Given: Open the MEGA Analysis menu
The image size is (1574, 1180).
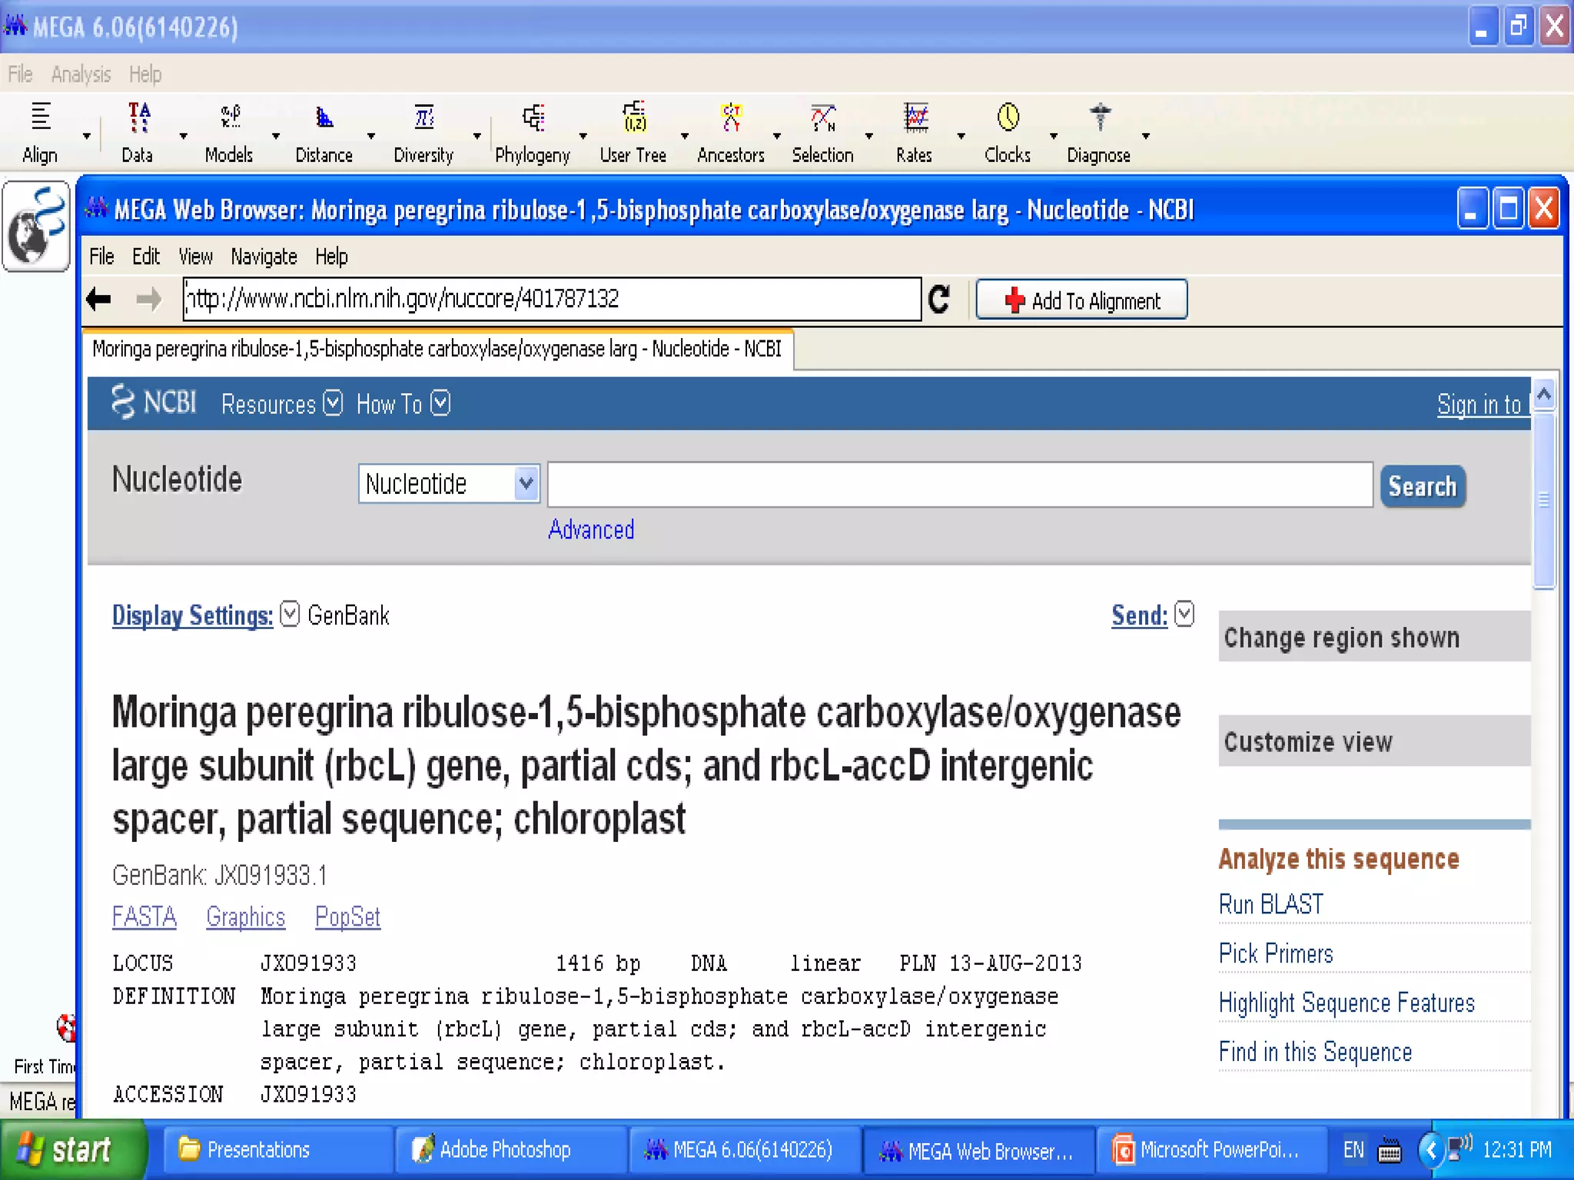Looking at the screenshot, I should click(x=81, y=75).
